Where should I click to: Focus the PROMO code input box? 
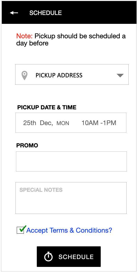[71, 161]
